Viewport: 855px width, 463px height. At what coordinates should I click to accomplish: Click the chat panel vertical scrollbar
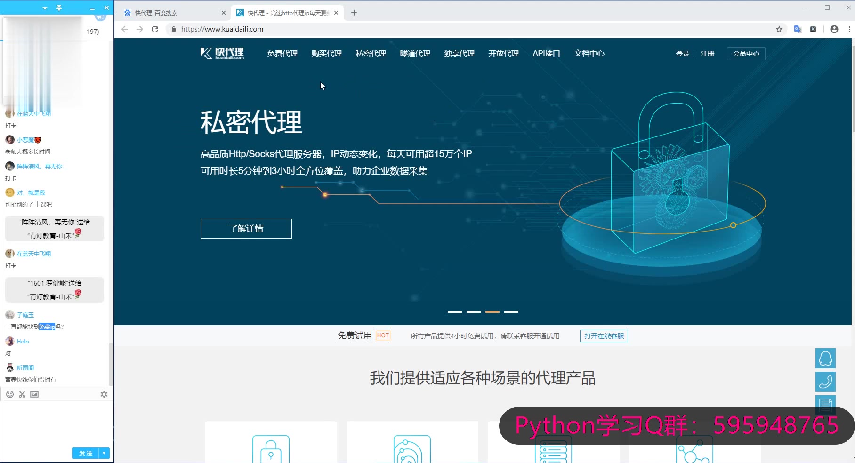click(x=111, y=363)
